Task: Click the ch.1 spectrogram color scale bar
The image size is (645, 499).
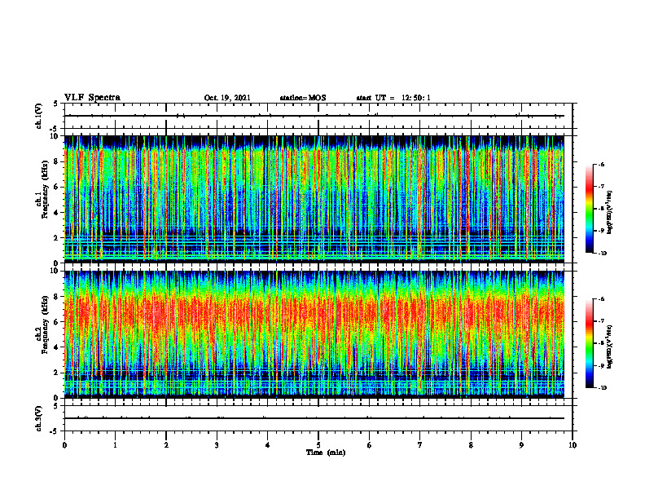Action: coord(589,209)
